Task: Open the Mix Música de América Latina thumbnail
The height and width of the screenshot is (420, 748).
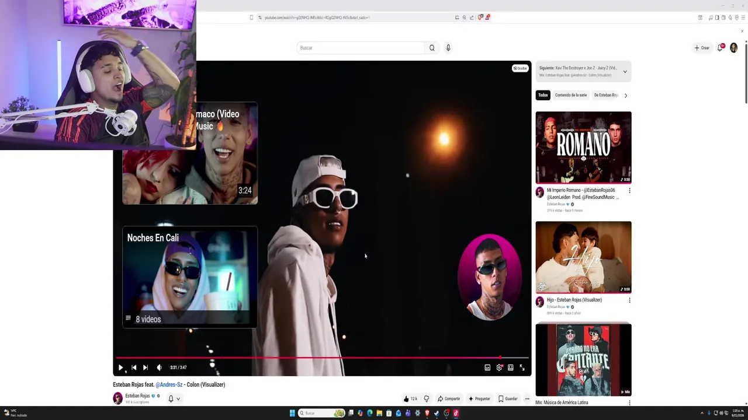Action: 583,360
